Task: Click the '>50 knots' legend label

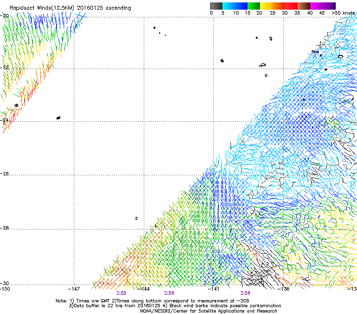Action: pyautogui.click(x=343, y=13)
